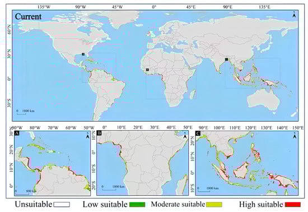The image size is (308, 212).
Task: Click the 'Low suitable' legend label
Action: (105, 204)
